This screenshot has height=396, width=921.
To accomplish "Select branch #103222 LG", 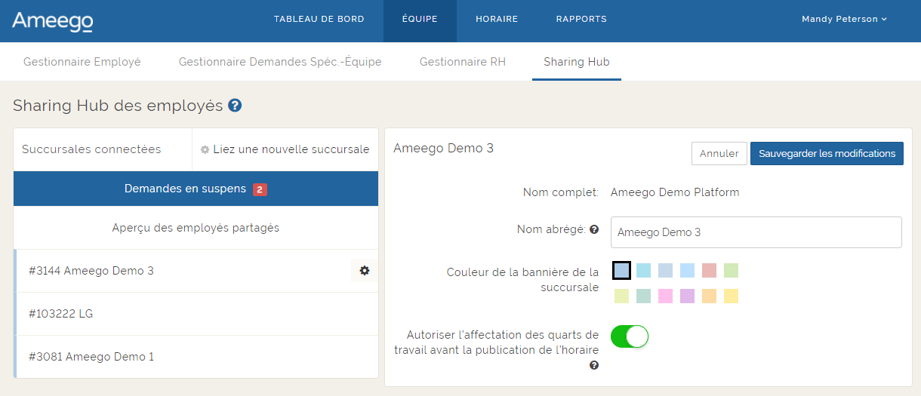I will (x=196, y=314).
